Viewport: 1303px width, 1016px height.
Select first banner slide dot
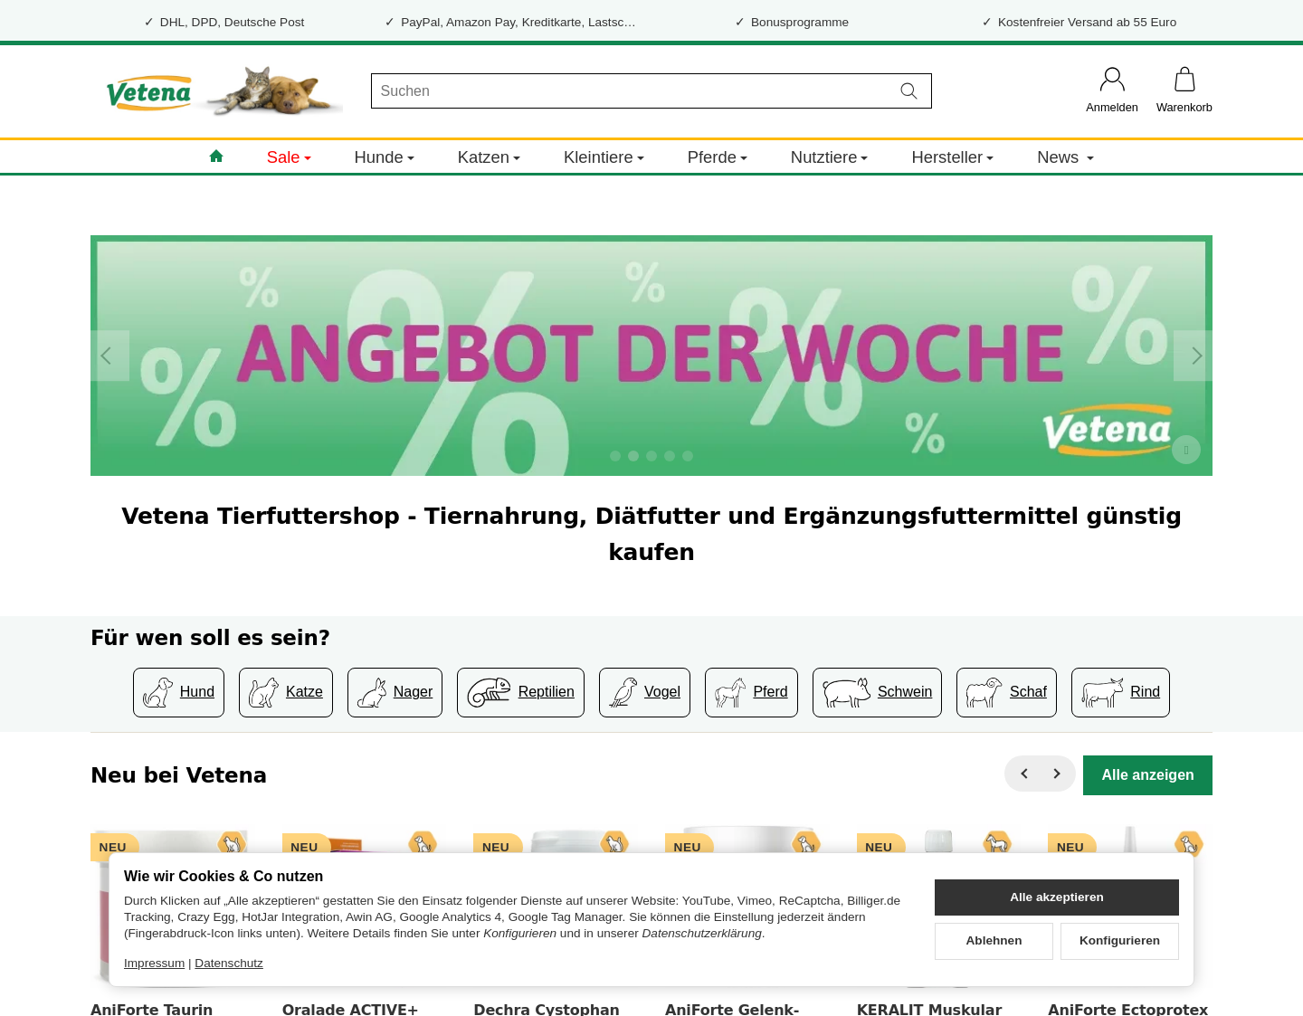tap(615, 456)
